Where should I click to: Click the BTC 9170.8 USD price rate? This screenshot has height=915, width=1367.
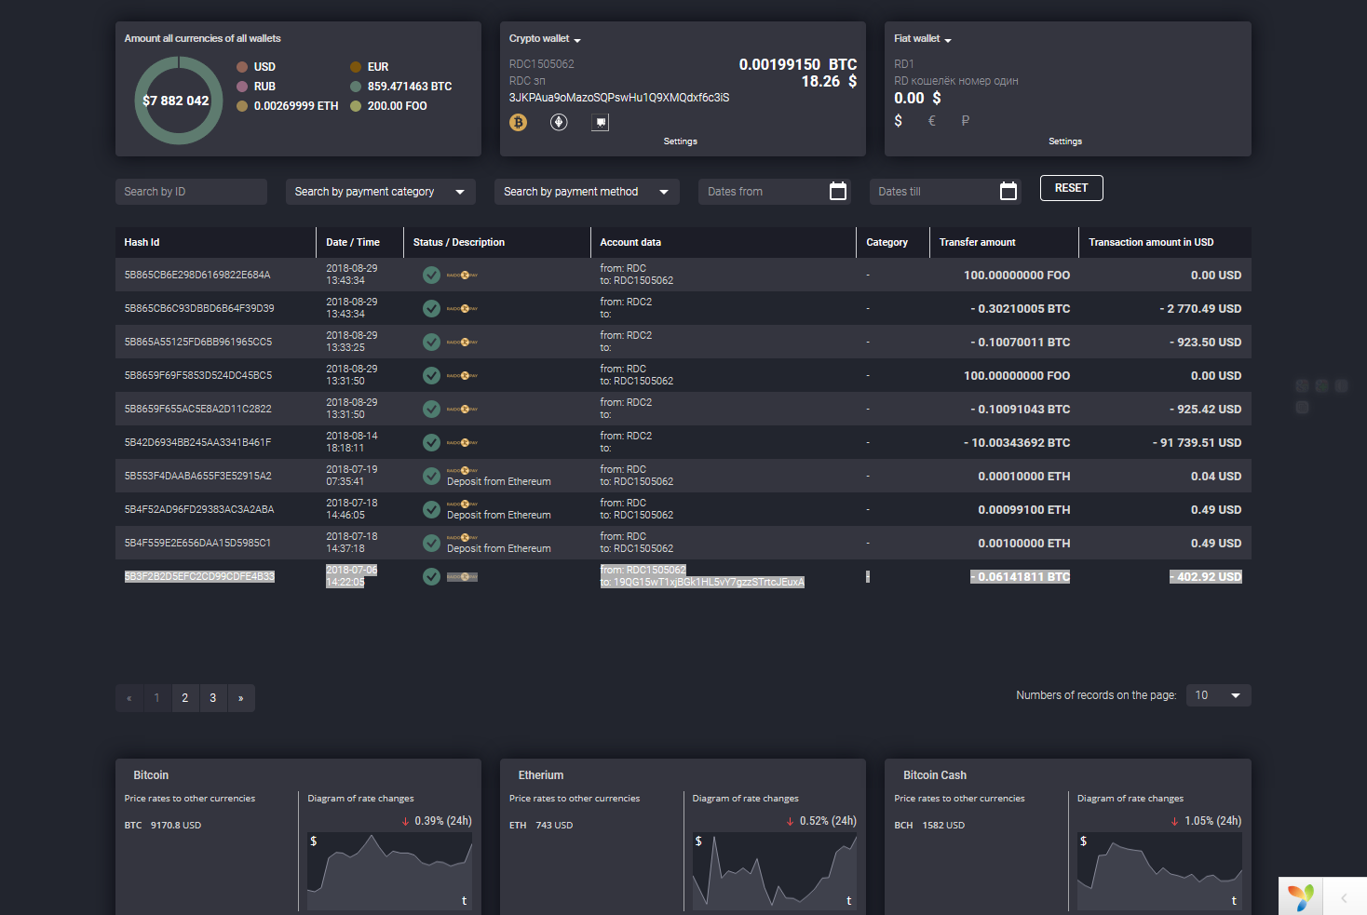click(x=163, y=826)
